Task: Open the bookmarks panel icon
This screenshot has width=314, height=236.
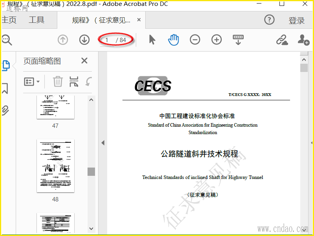Action: pyautogui.click(x=5, y=88)
